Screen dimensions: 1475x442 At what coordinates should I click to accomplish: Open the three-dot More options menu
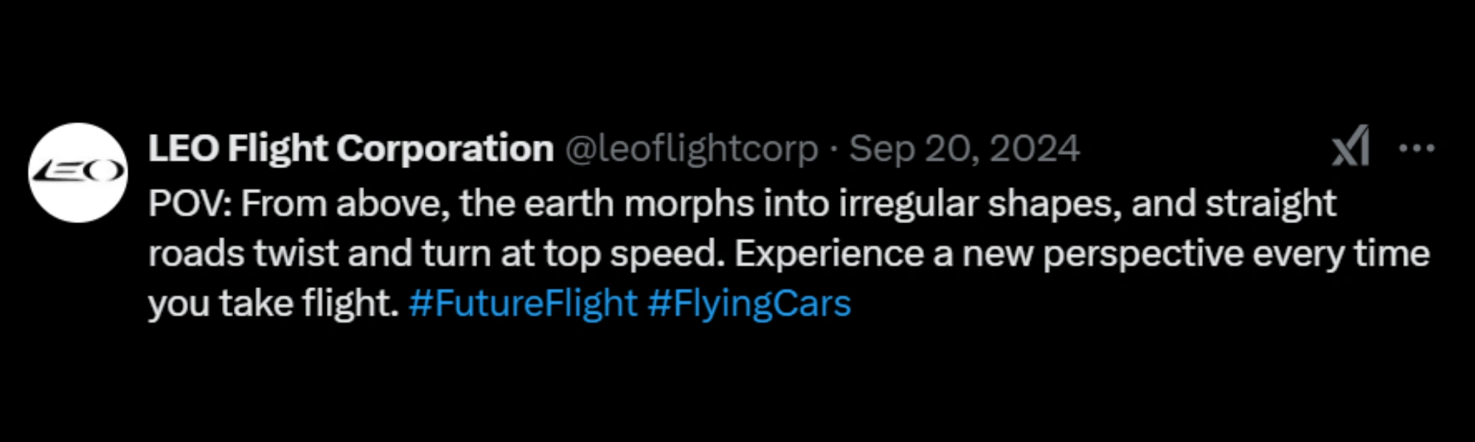(x=1416, y=148)
